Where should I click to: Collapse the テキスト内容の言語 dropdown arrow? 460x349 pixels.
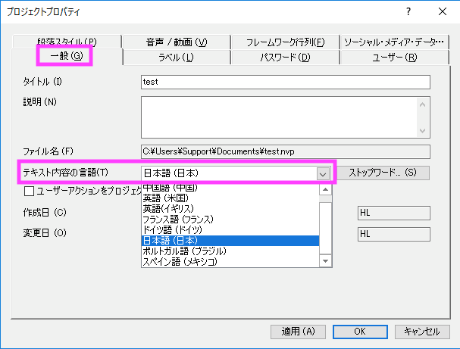pos(323,173)
